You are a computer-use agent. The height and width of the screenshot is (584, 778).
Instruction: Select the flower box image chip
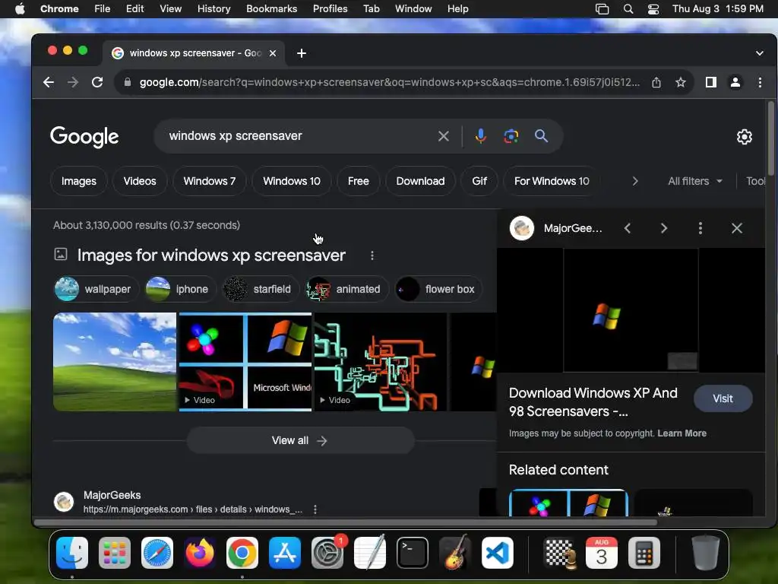tap(438, 289)
